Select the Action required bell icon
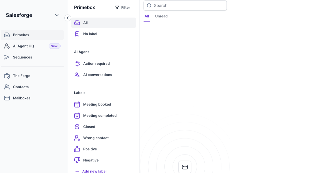Screen dimensions: 309x173 coord(77,64)
